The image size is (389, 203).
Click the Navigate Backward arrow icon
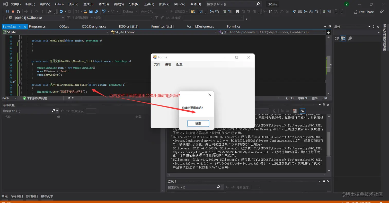click(x=61, y=12)
